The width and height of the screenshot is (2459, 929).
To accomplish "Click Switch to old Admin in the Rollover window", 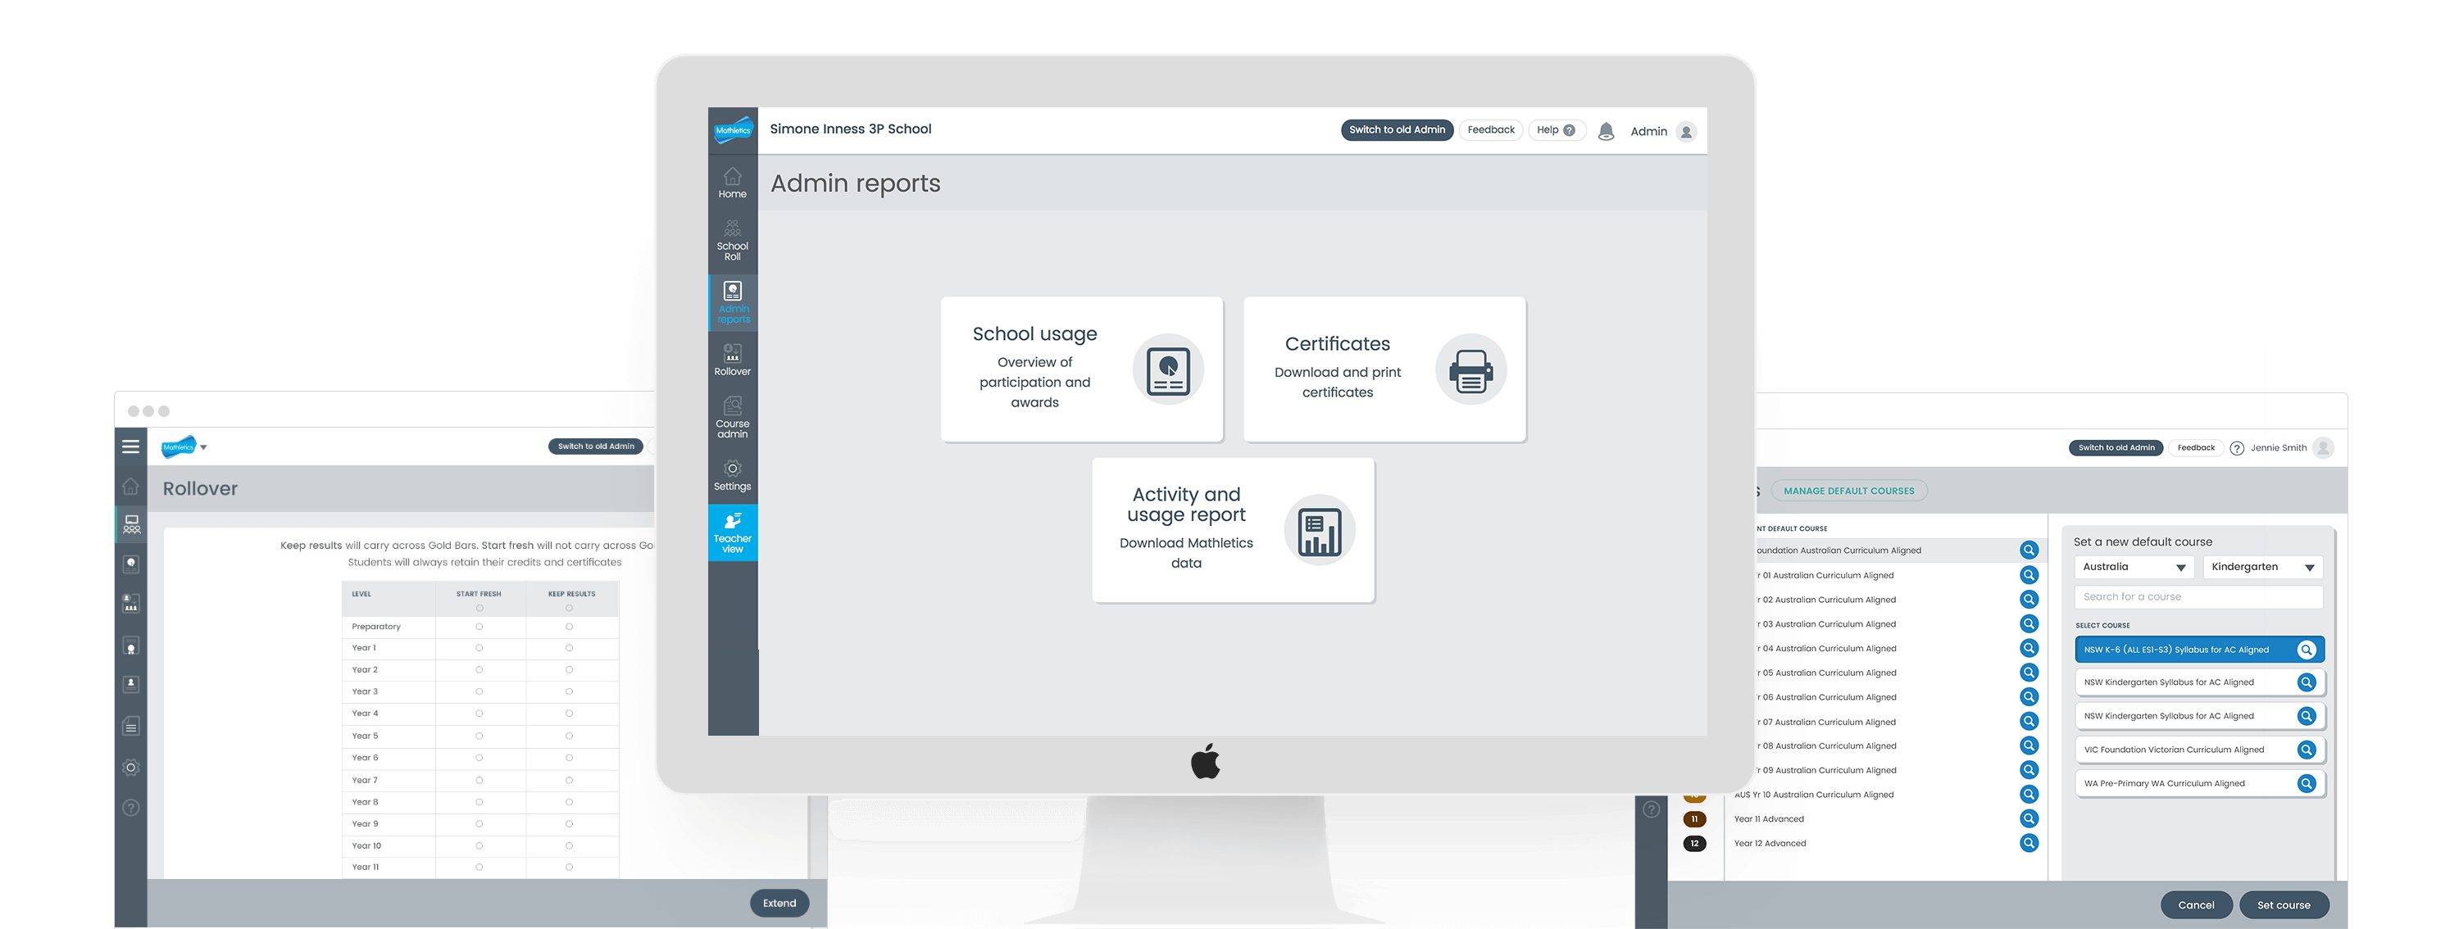I will point(596,446).
